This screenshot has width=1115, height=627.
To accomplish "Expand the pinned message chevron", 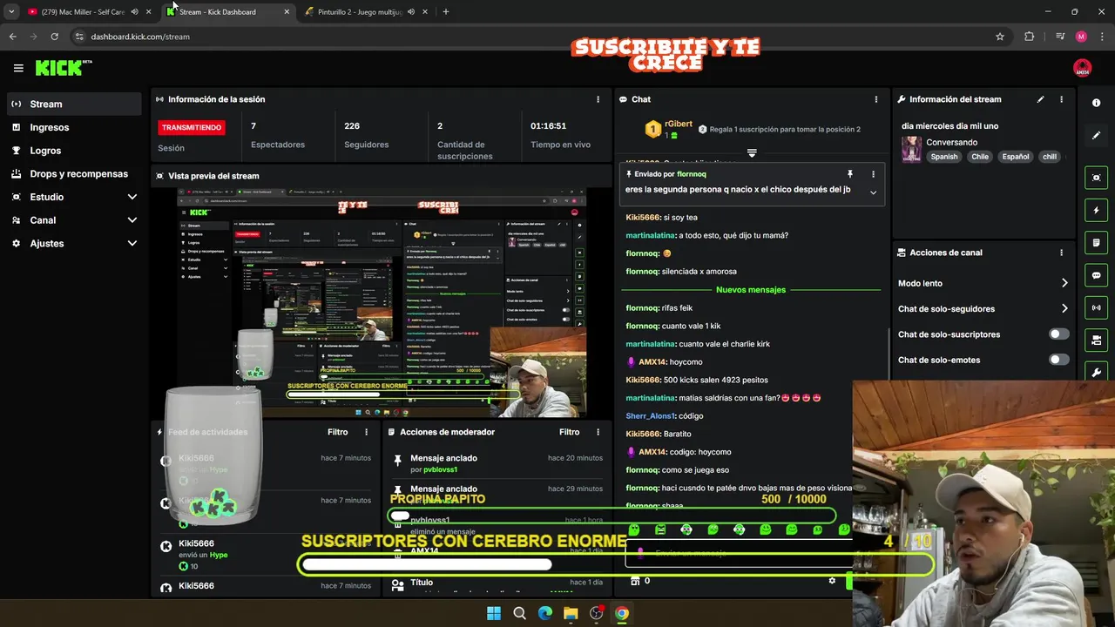I will [x=873, y=192].
